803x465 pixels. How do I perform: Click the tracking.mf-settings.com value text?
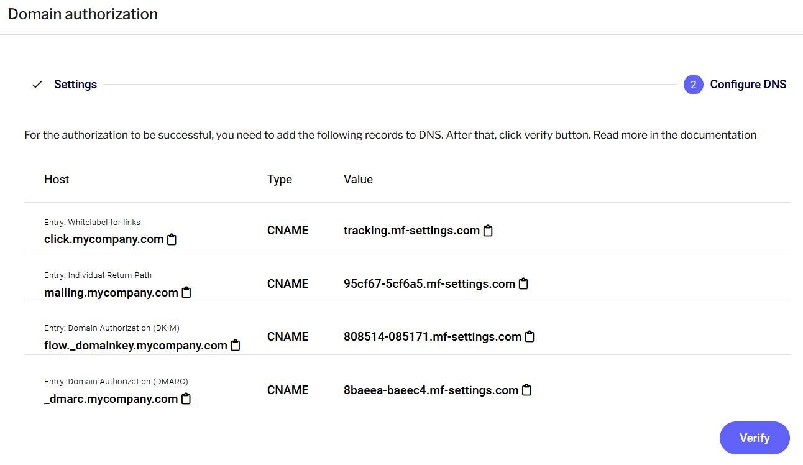[x=411, y=231]
